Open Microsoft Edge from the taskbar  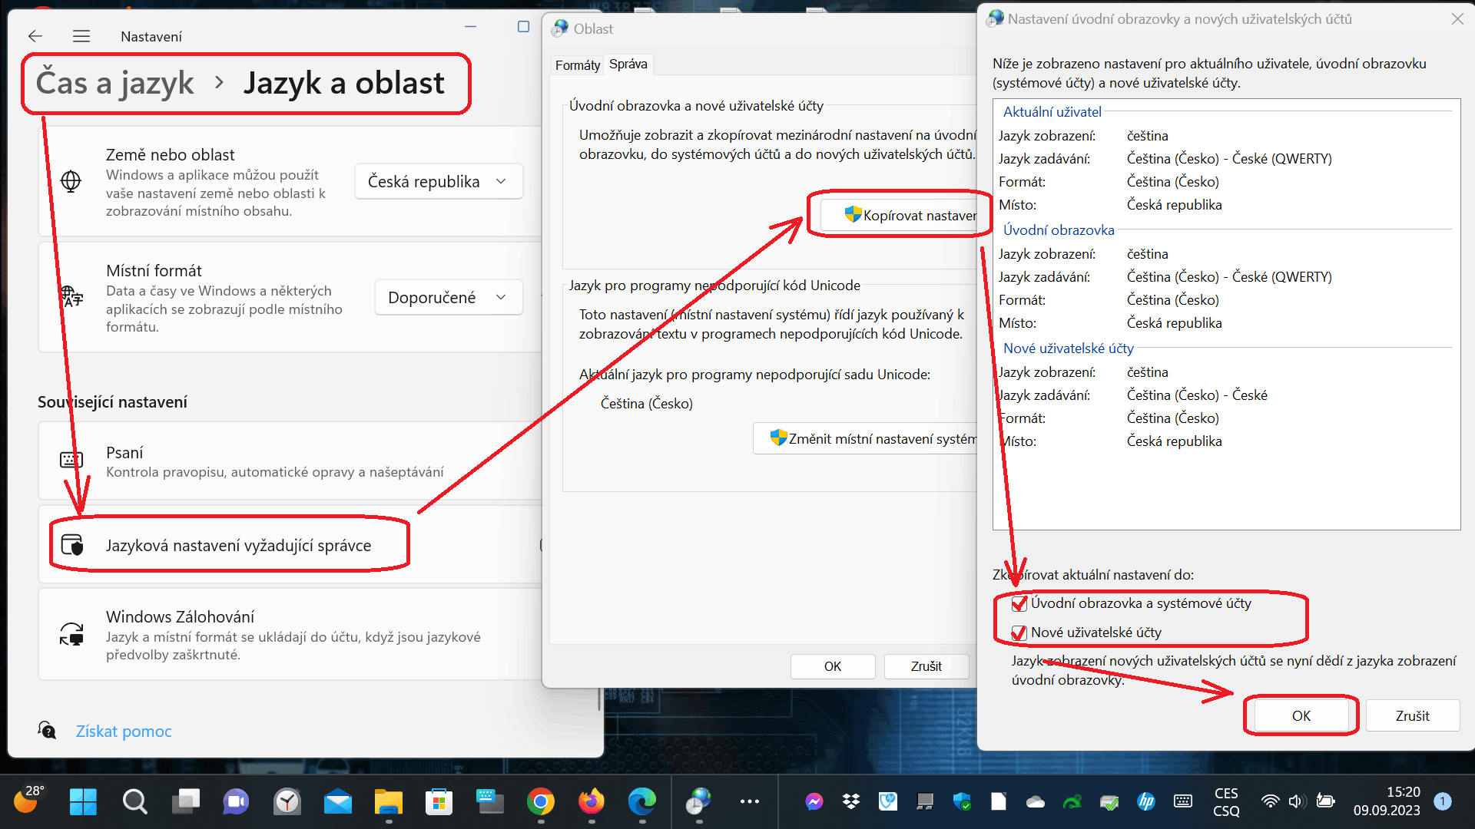pyautogui.click(x=641, y=802)
